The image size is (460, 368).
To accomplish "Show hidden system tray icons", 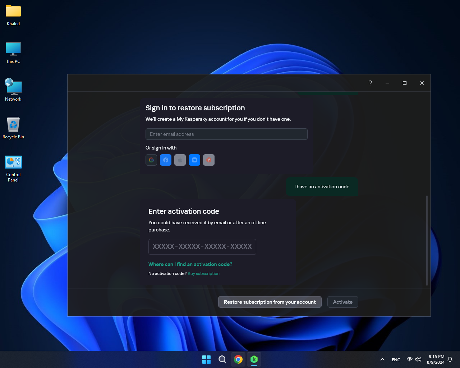I will [382, 359].
